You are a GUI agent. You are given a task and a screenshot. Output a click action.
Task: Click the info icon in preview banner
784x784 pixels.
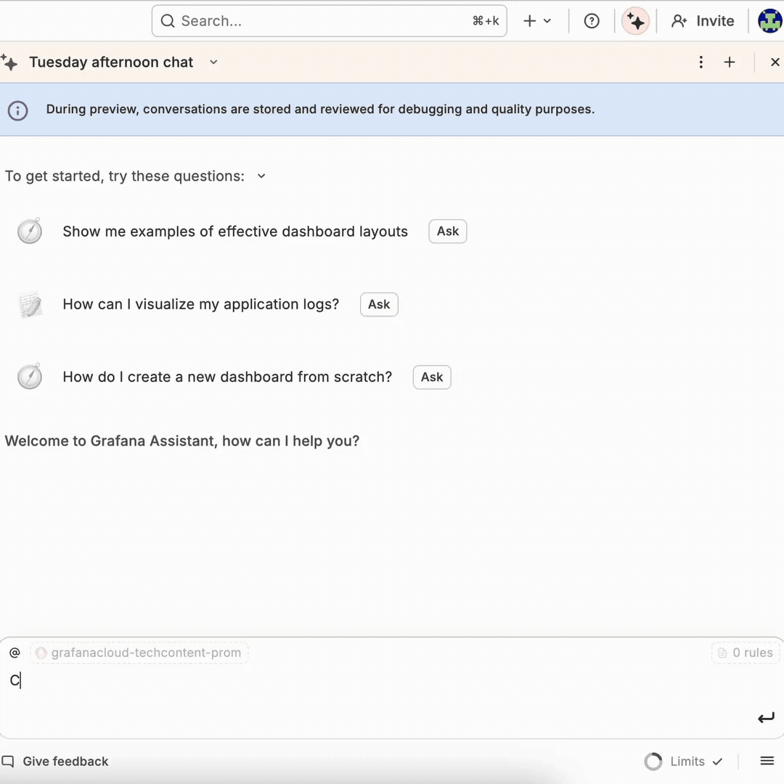click(x=18, y=110)
